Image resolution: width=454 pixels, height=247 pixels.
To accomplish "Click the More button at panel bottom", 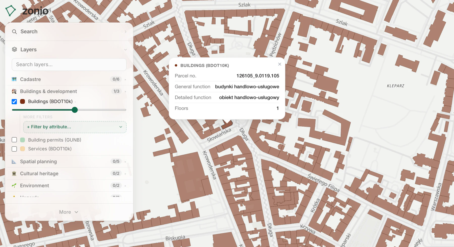I will click(69, 212).
